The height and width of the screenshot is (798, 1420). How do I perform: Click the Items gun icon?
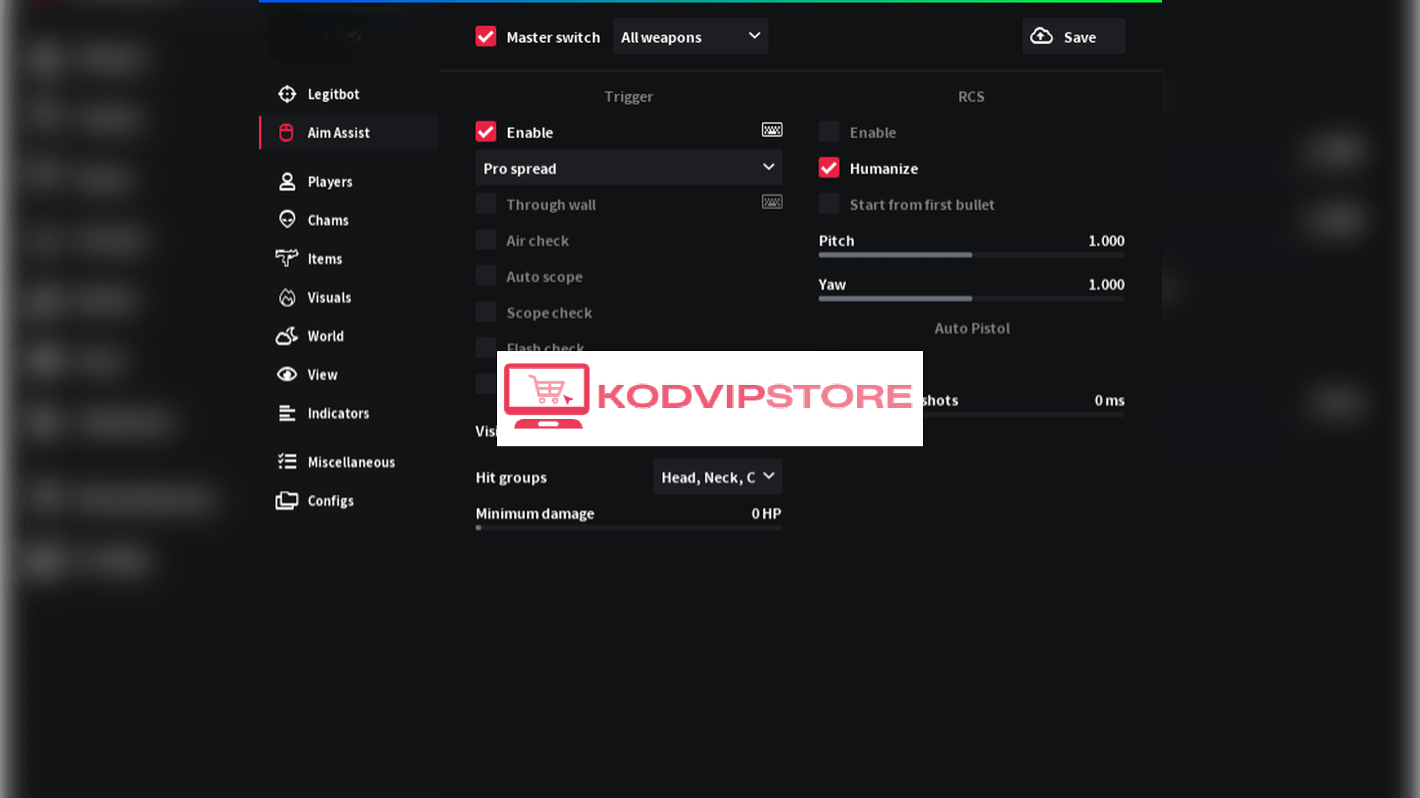coord(286,258)
